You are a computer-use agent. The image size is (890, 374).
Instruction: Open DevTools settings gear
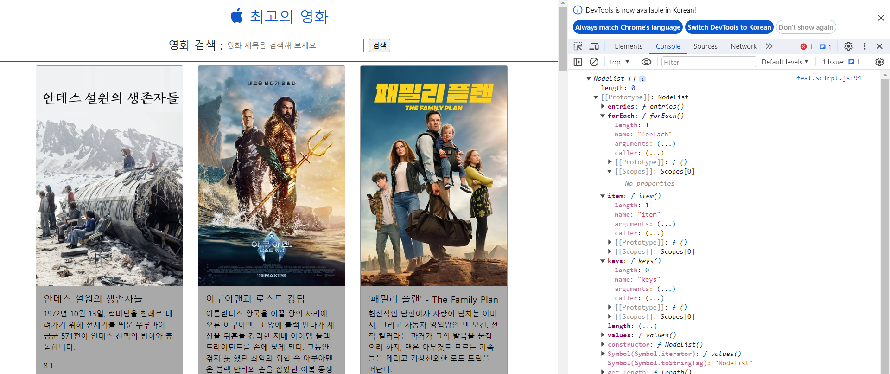point(848,46)
